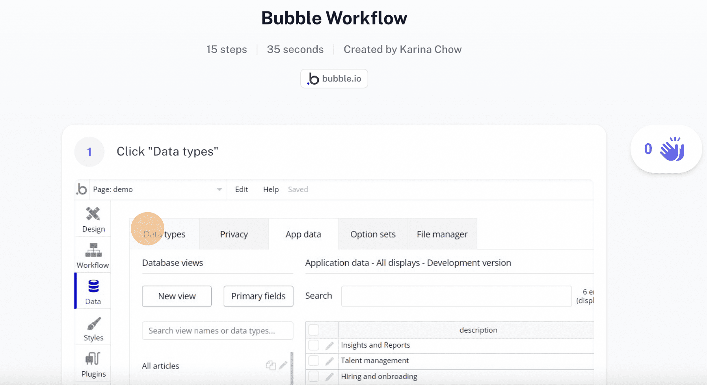
Task: Click the New view button
Action: pyautogui.click(x=177, y=296)
